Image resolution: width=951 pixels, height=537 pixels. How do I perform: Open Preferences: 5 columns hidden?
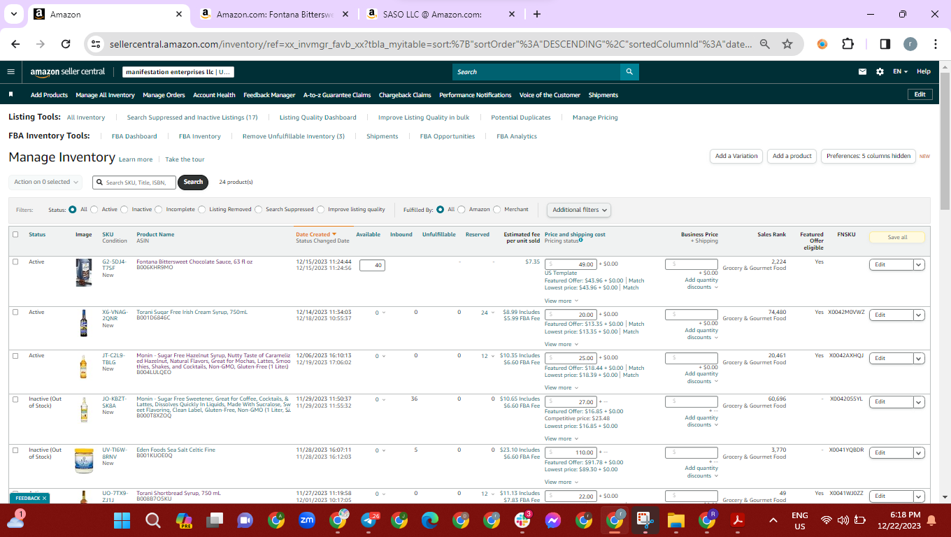point(868,156)
